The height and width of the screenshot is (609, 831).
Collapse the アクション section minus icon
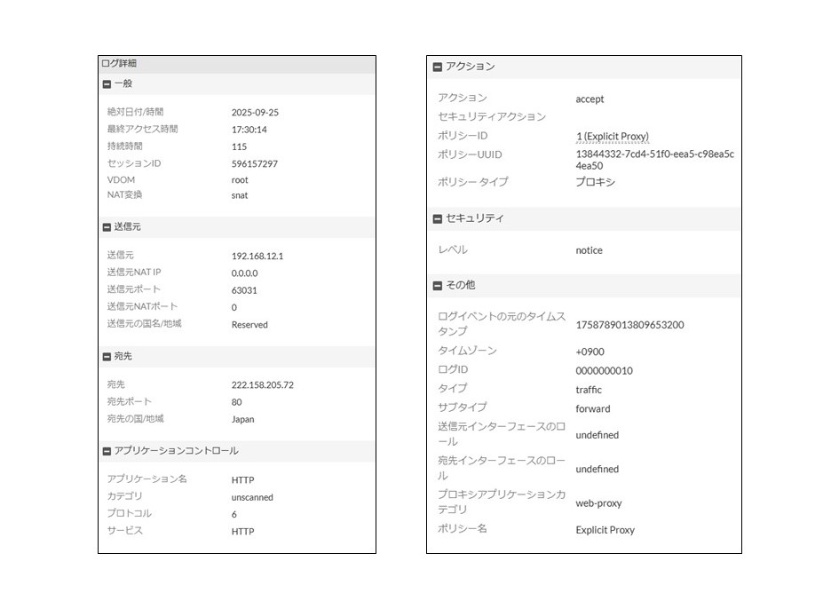coord(437,67)
